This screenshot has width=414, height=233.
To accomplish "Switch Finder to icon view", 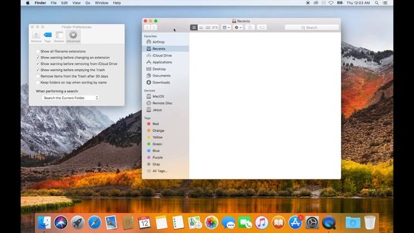I will pos(194,27).
